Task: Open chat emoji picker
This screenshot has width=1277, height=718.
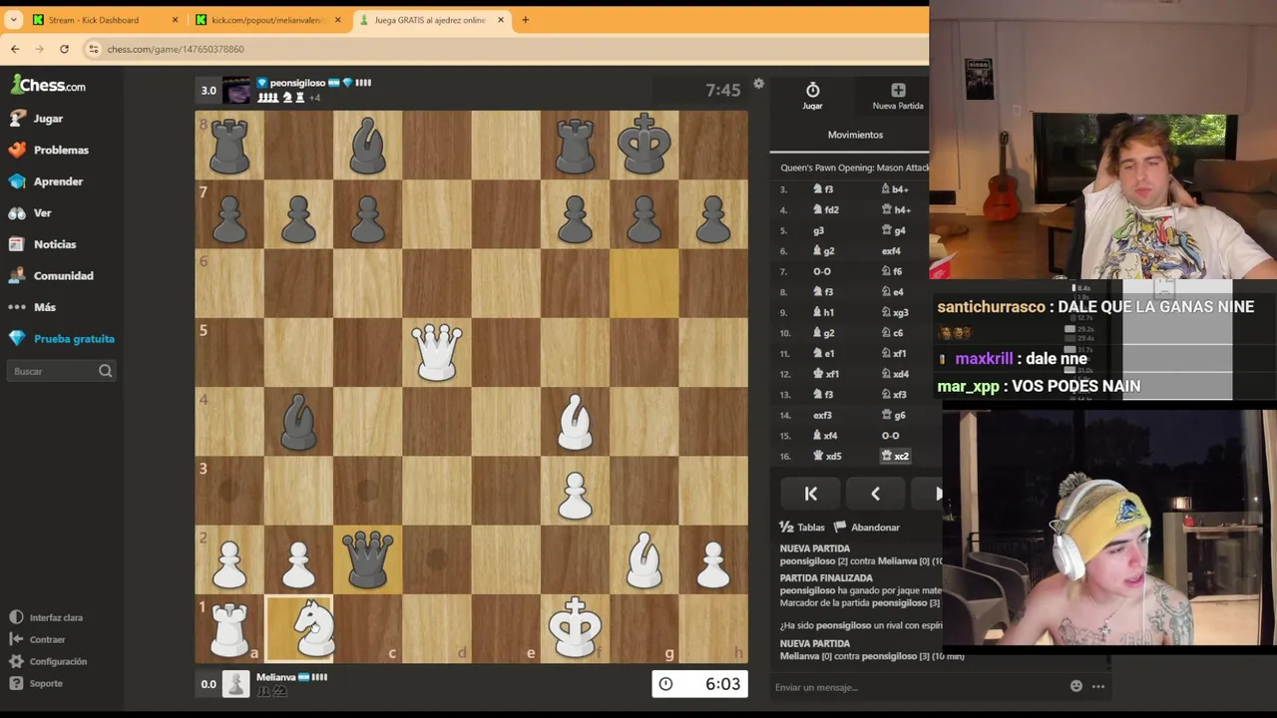Action: [1075, 686]
